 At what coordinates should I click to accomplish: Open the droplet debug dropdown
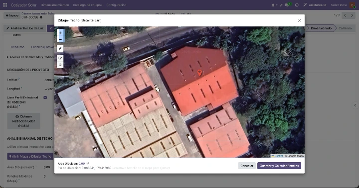click(x=274, y=5)
